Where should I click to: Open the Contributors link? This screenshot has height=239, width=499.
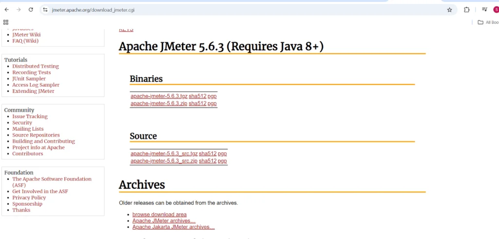coord(28,154)
